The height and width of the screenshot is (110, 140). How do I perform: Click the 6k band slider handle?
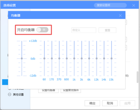click(x=89, y=58)
